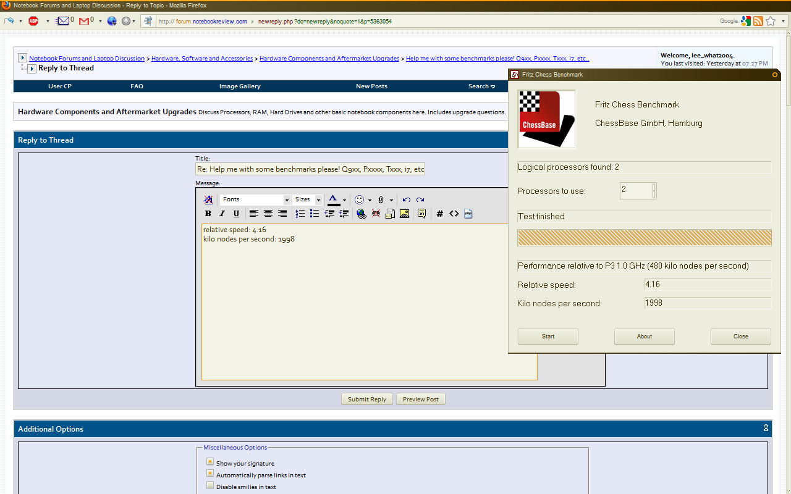Viewport: 791px width, 494px height.
Task: Click the Remove Text Formatting icon
Action: pos(208,199)
